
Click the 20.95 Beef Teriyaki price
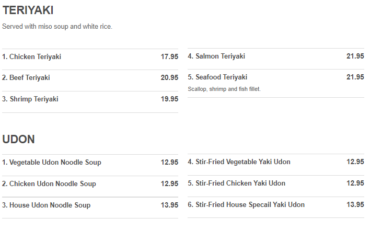coord(169,78)
